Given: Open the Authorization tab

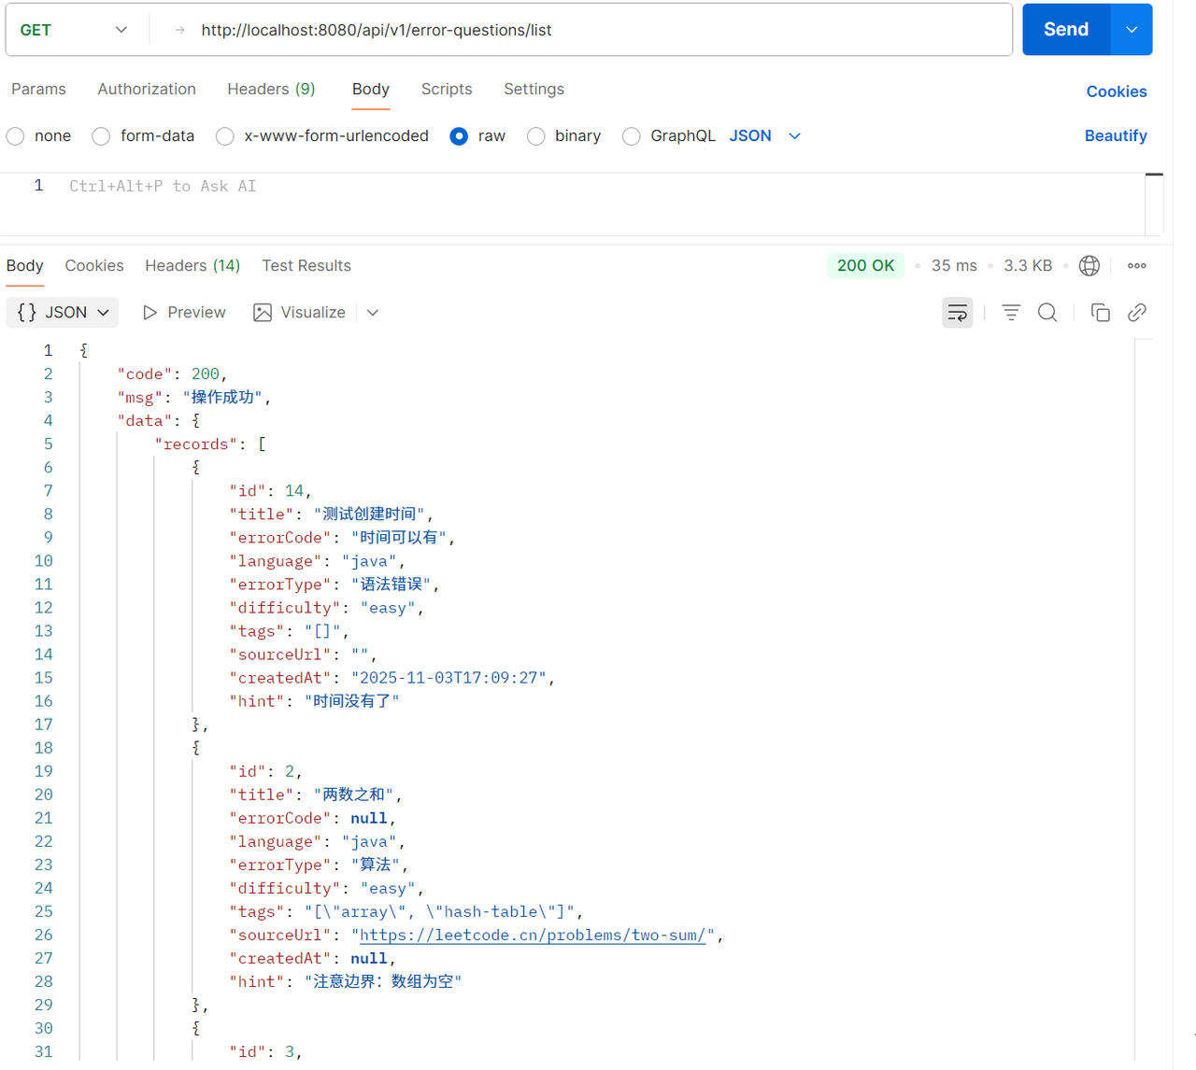Looking at the screenshot, I should click(x=147, y=90).
